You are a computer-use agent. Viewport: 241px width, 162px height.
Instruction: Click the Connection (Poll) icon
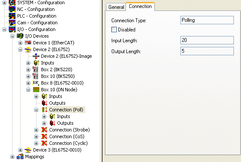coord(45,110)
